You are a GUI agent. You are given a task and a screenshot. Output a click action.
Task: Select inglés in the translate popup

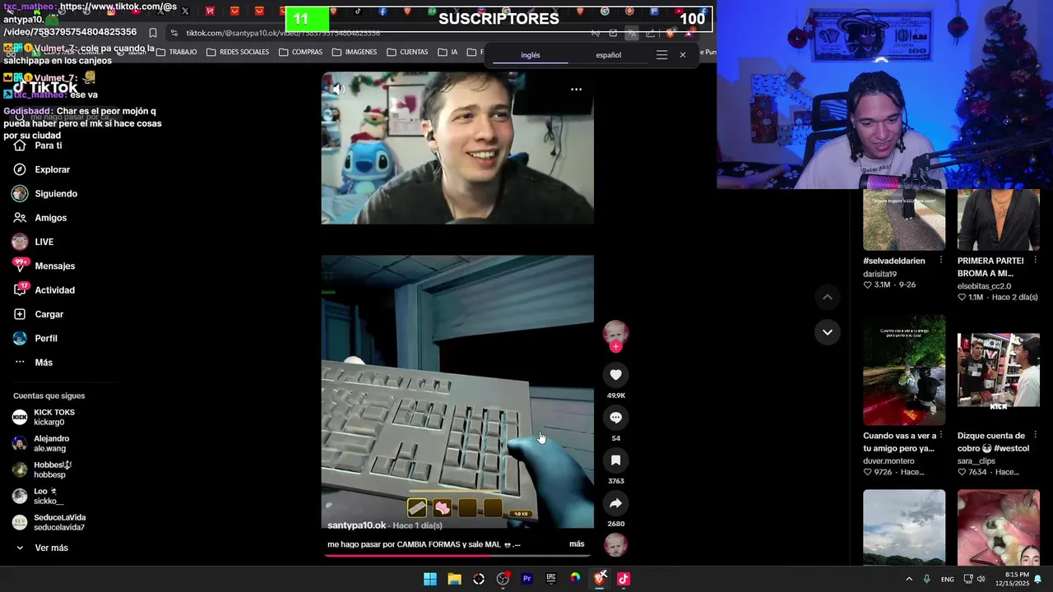[531, 55]
